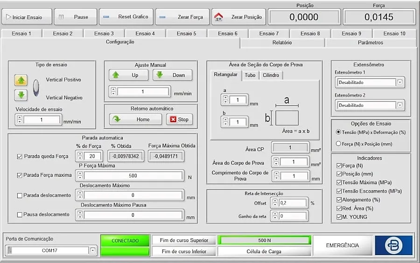
Task: Click the Área do Corpo de Prova stepper
Action: (276, 162)
